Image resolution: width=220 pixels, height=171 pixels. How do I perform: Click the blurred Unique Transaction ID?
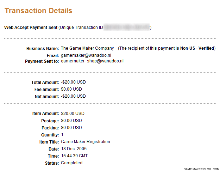pyautogui.click(x=127, y=27)
